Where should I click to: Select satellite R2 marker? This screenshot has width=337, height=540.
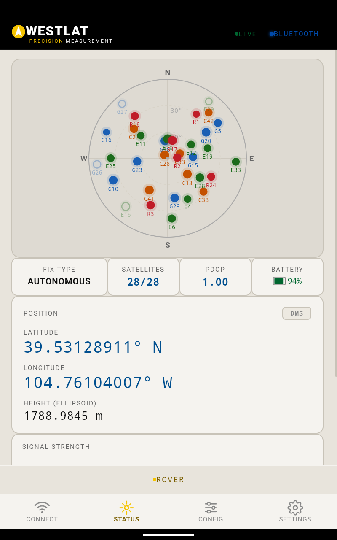click(177, 157)
